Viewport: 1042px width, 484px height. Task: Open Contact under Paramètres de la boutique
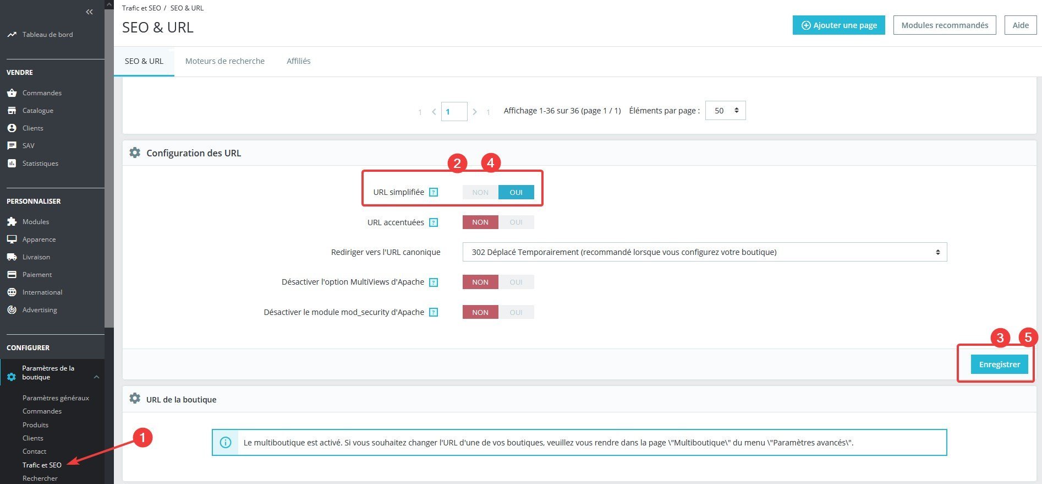tap(34, 452)
